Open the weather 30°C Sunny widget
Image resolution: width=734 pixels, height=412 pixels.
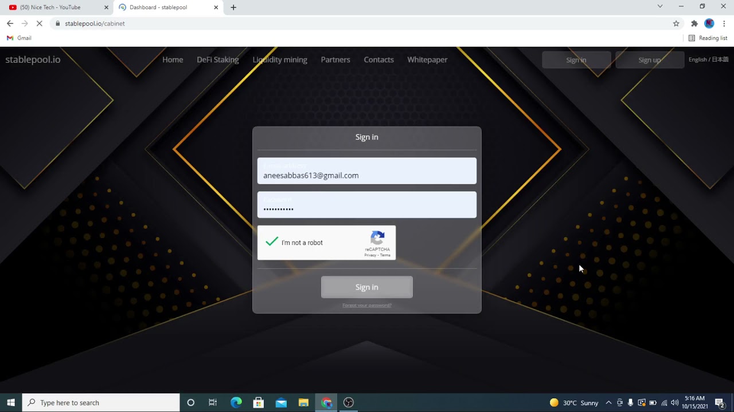click(x=573, y=402)
